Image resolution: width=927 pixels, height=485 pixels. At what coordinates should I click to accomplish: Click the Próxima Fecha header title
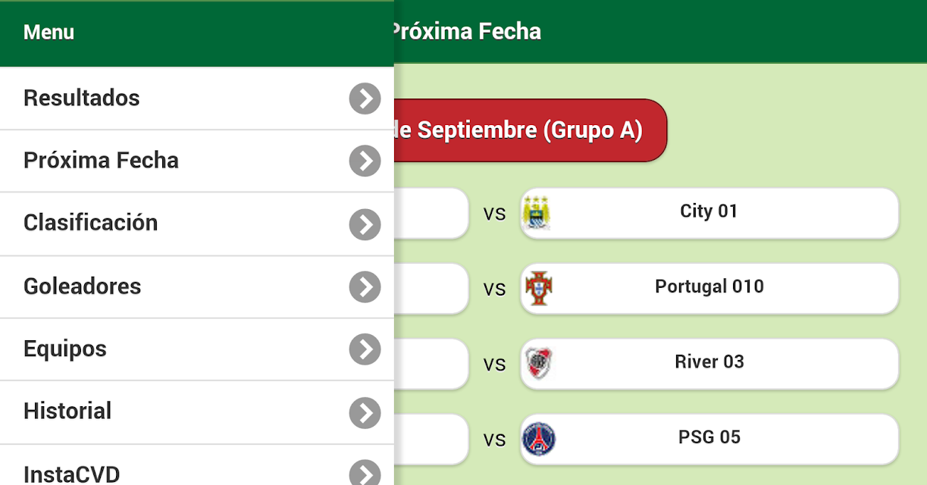coord(467,32)
